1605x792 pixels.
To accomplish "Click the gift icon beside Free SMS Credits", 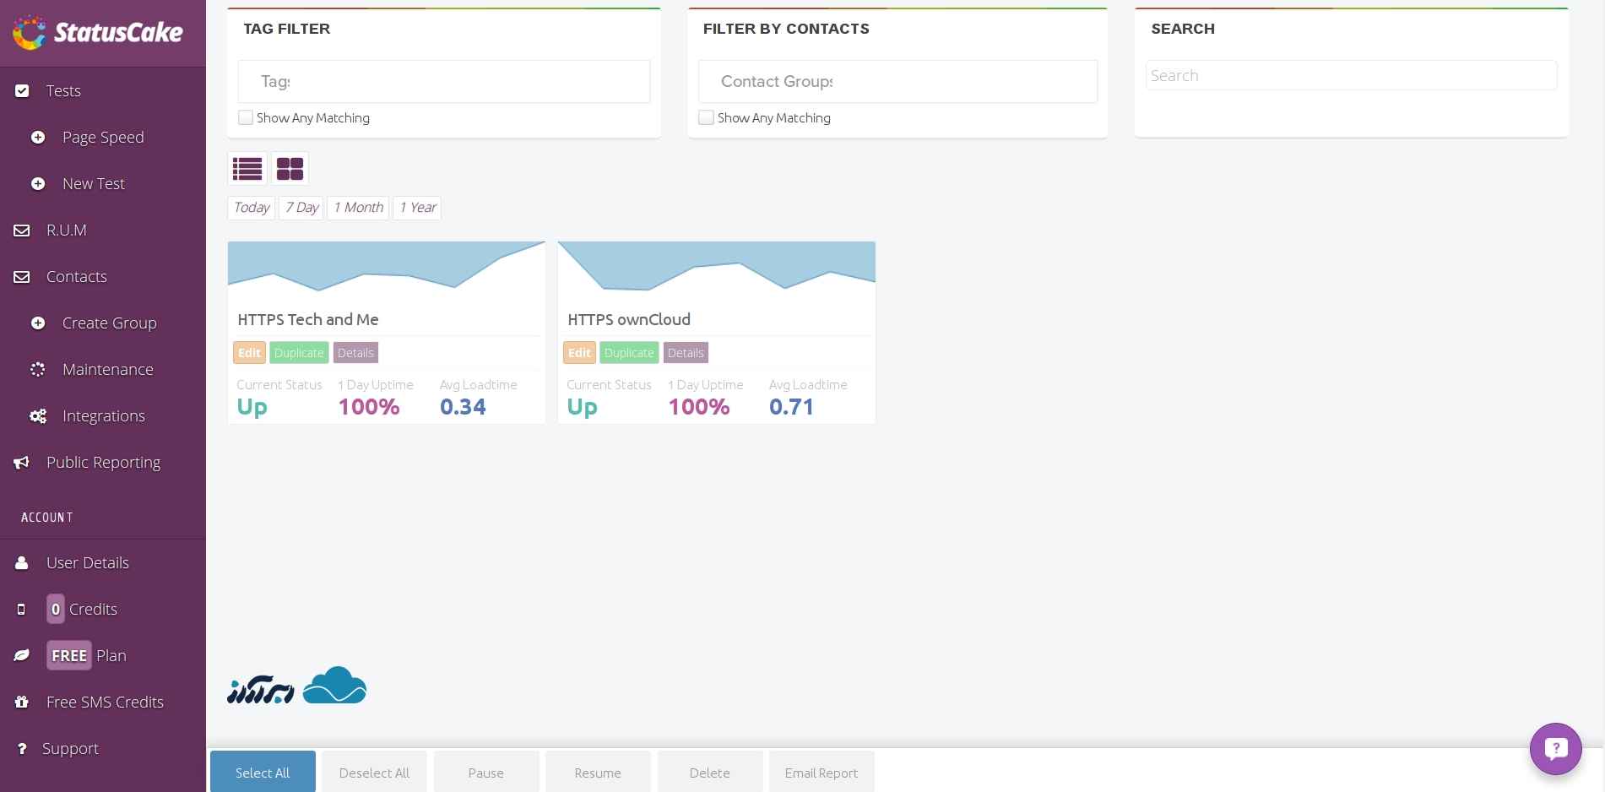I will click(22, 702).
